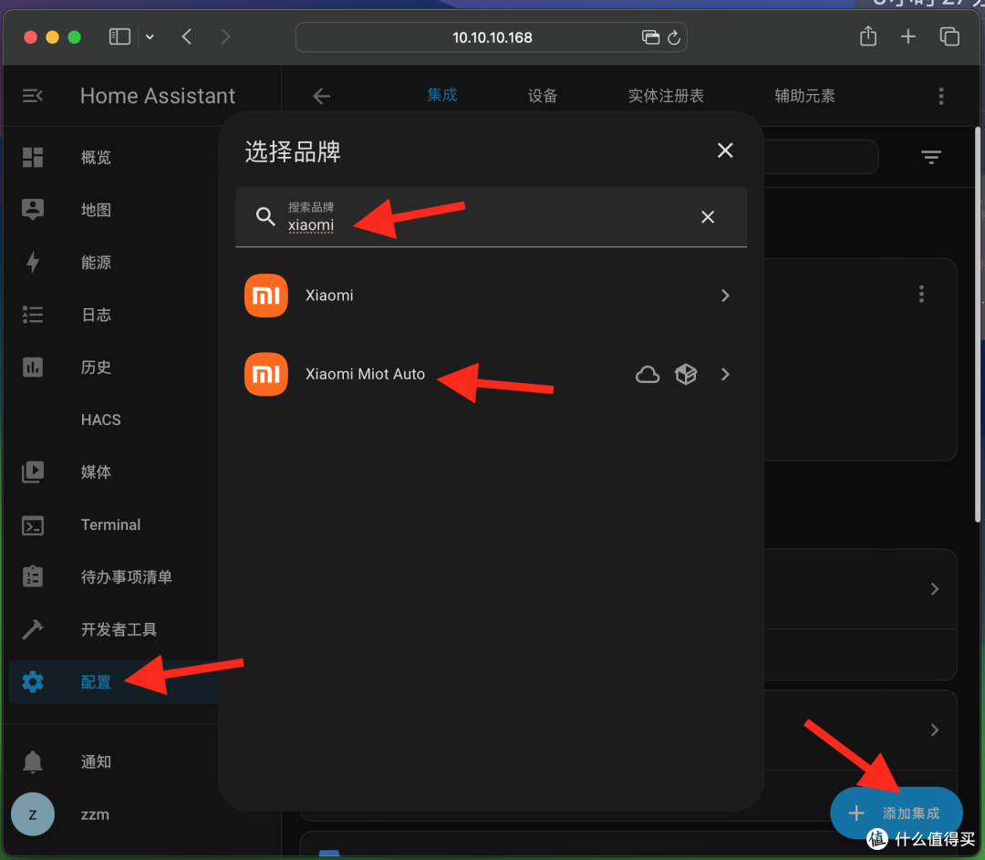Go back with the integrations page arrow

click(322, 96)
